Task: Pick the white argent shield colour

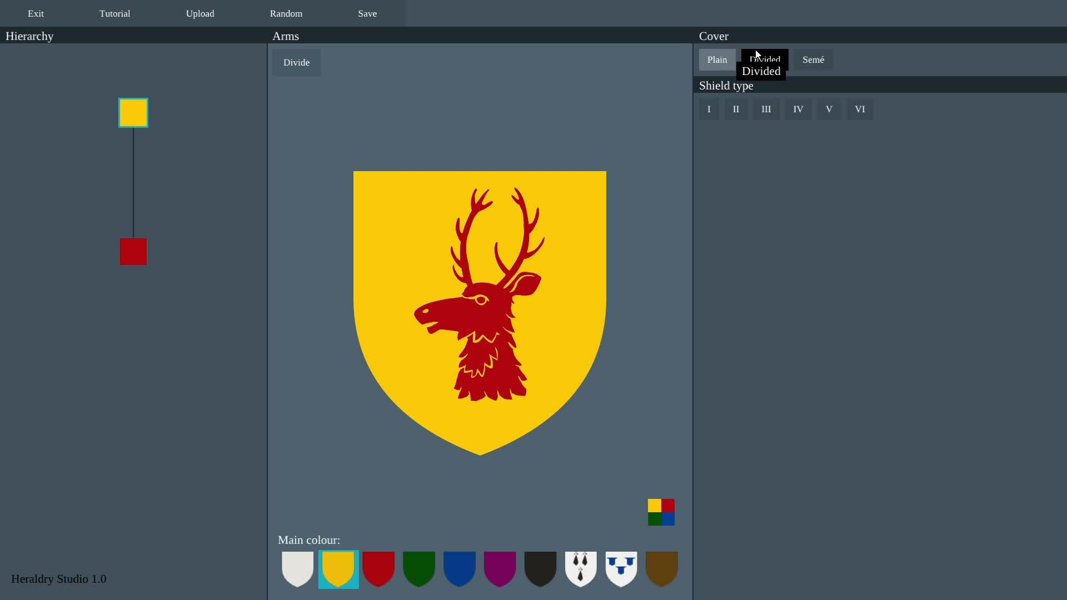Action: pyautogui.click(x=297, y=568)
